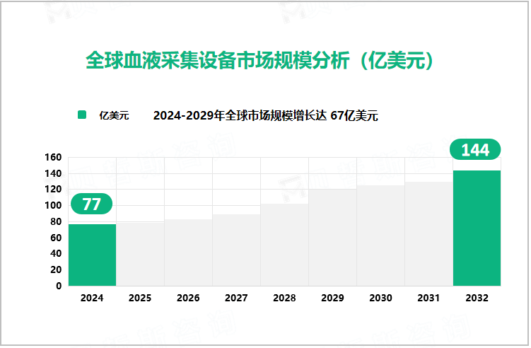Click the green 2024 bar

pyautogui.click(x=92, y=255)
